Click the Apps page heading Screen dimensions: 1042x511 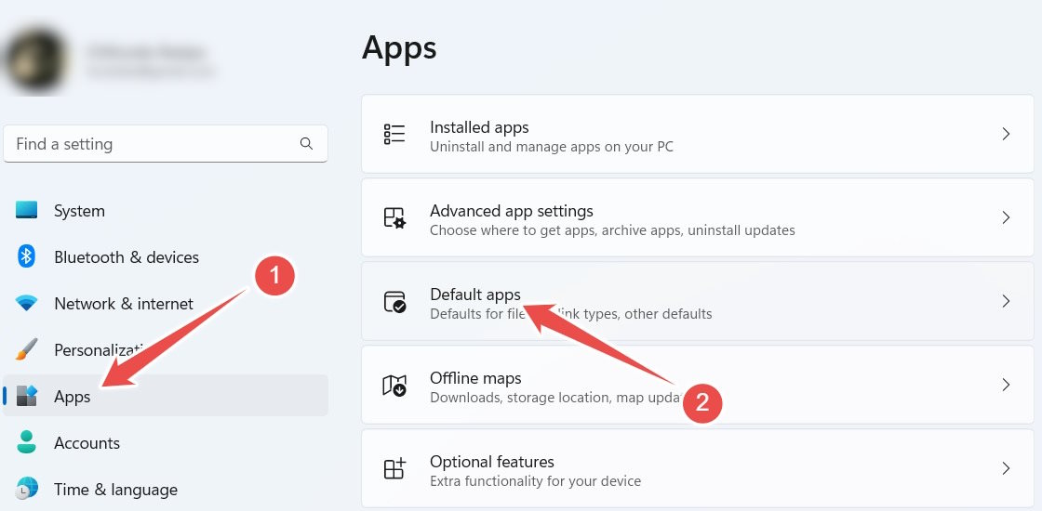tap(399, 49)
